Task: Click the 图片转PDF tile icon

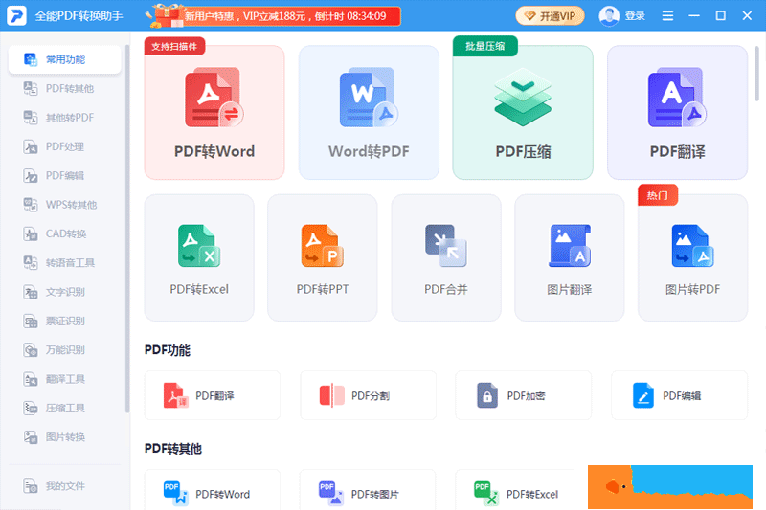Action: click(x=692, y=246)
